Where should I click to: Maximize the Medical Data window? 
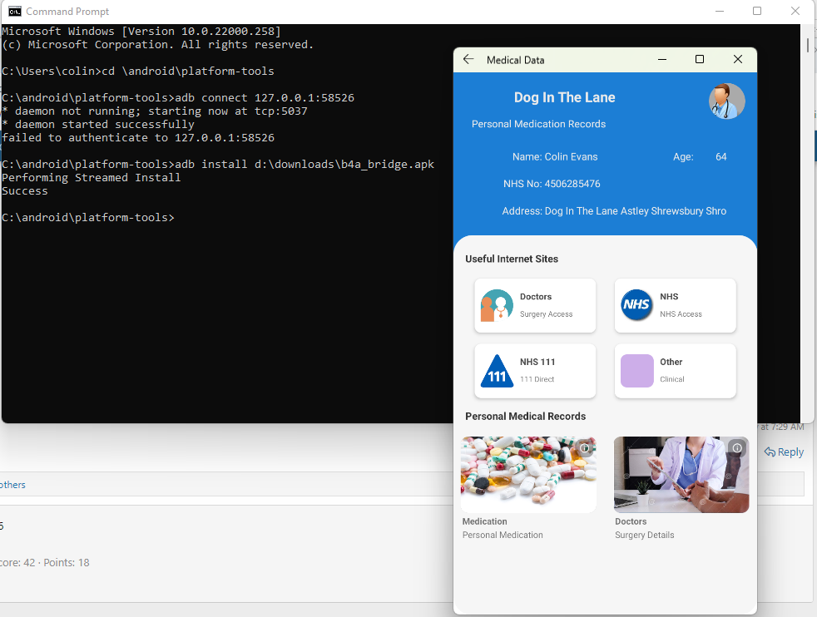[x=700, y=59]
